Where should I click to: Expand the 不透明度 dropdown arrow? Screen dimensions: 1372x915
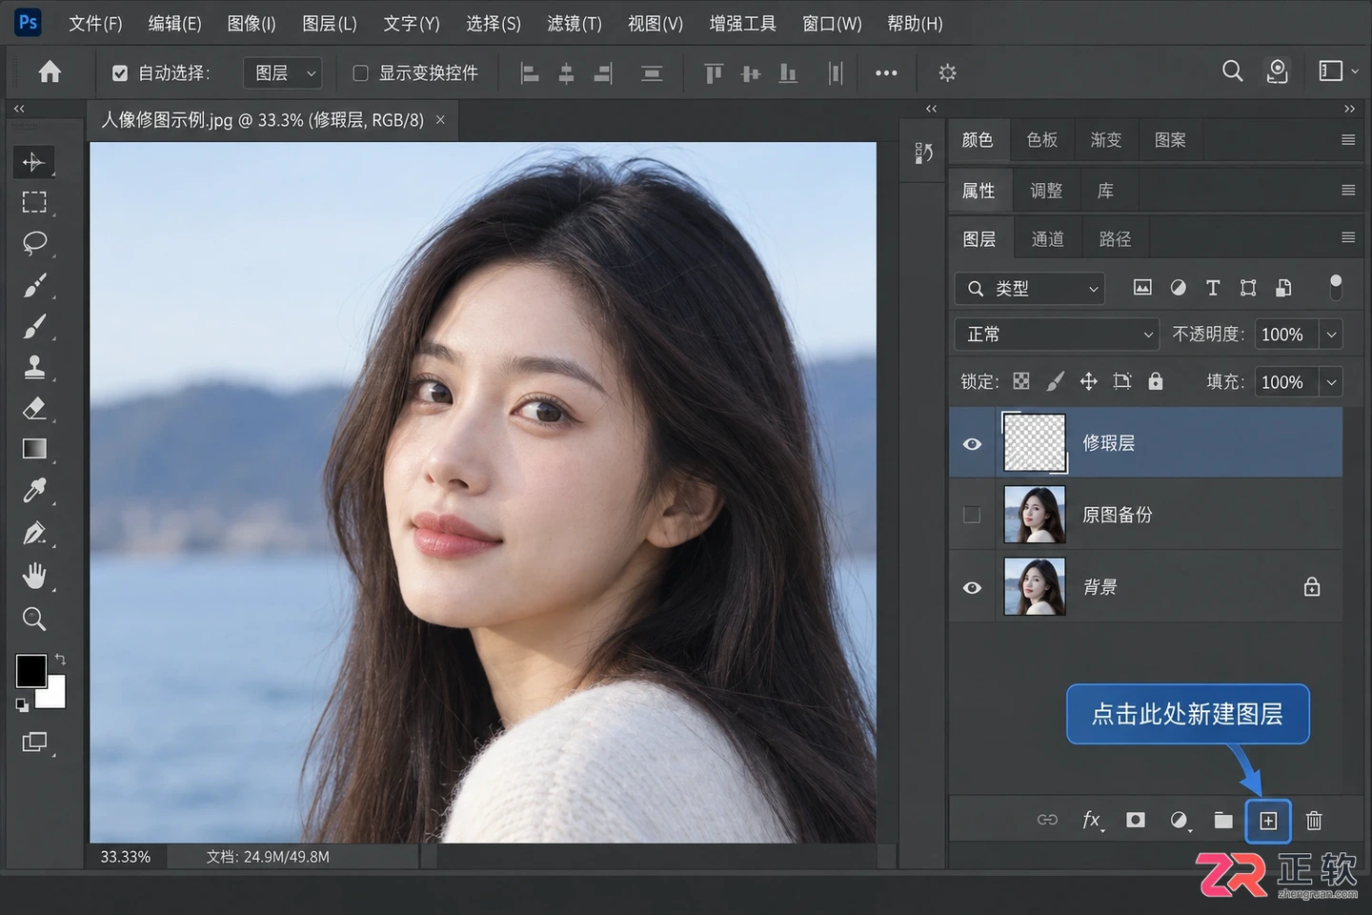point(1331,335)
